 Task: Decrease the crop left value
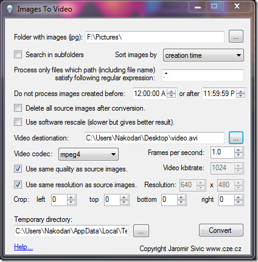[71, 202]
